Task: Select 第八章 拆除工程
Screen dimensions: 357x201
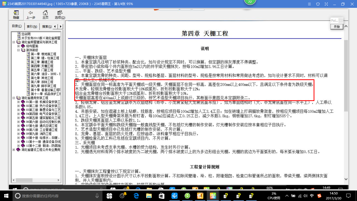Action: tap(42, 82)
